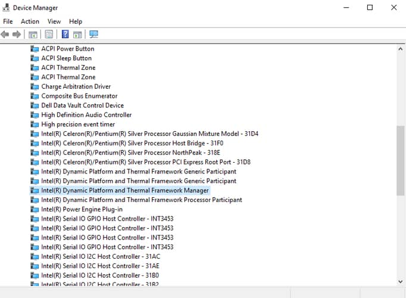Select the first ACPI Thermal Zone entry
This screenshot has height=298, width=406.
68,67
